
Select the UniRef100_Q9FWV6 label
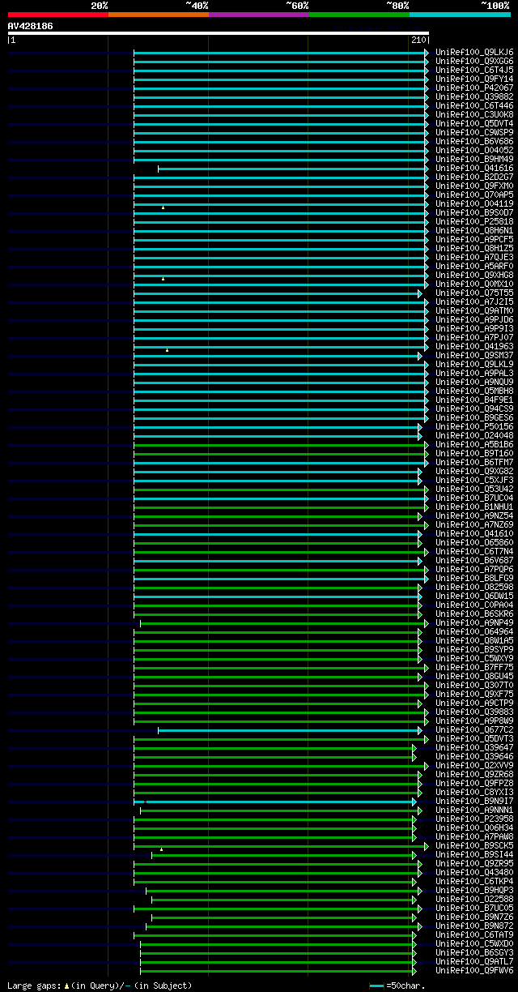pyautogui.click(x=474, y=971)
